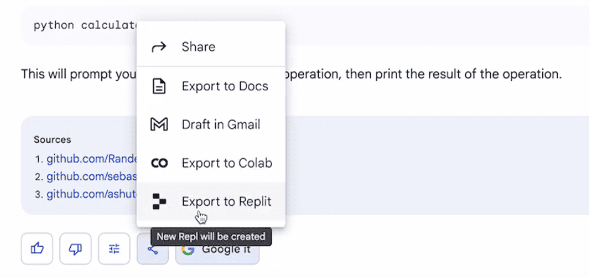The width and height of the screenshot is (589, 277).
Task: Select Draft in Gmail option
Action: pyautogui.click(x=211, y=124)
